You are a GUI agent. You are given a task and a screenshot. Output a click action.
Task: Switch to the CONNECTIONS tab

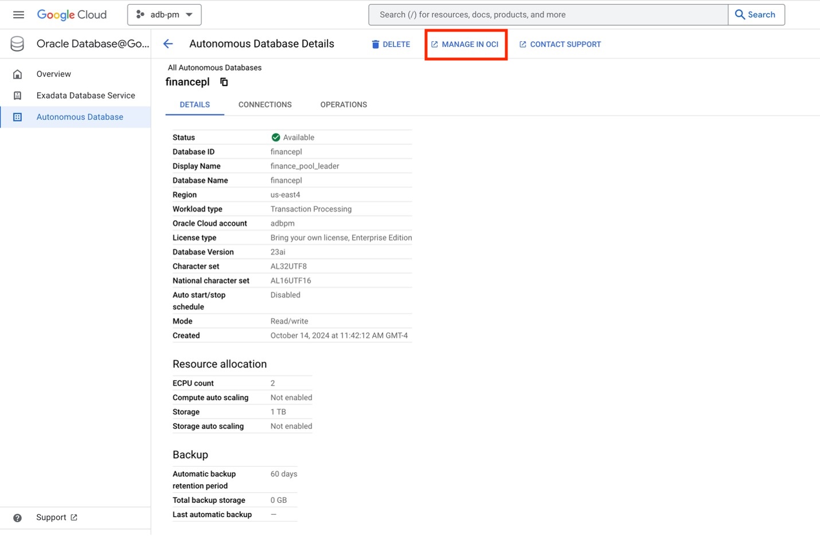[x=264, y=104]
